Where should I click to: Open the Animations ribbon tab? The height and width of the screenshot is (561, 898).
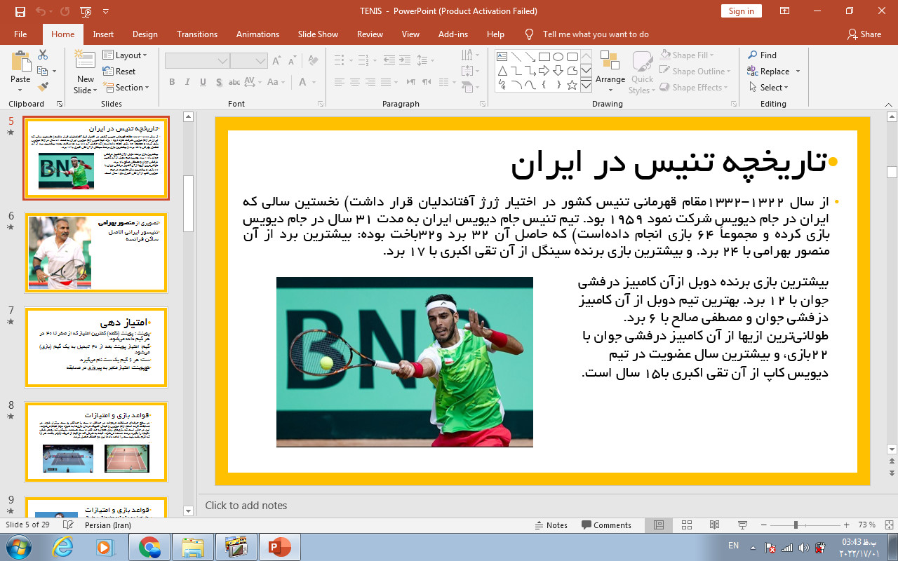(257, 34)
